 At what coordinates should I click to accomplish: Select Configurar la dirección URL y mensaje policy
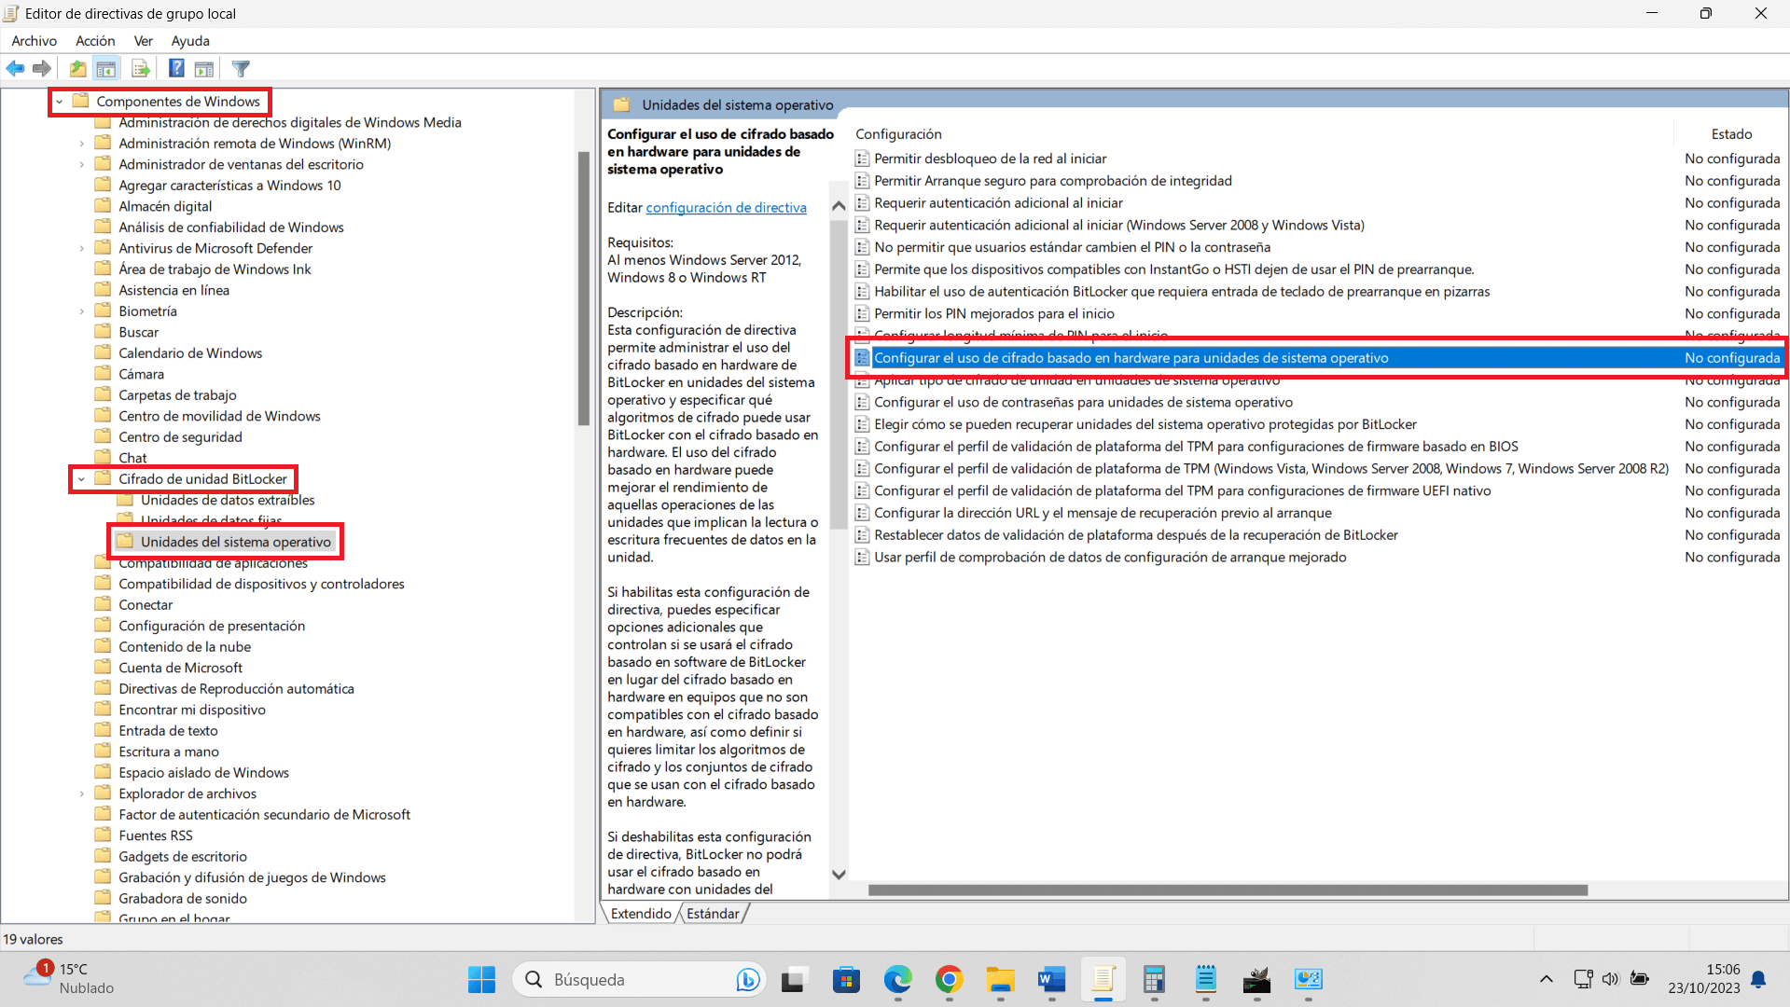coord(1103,513)
